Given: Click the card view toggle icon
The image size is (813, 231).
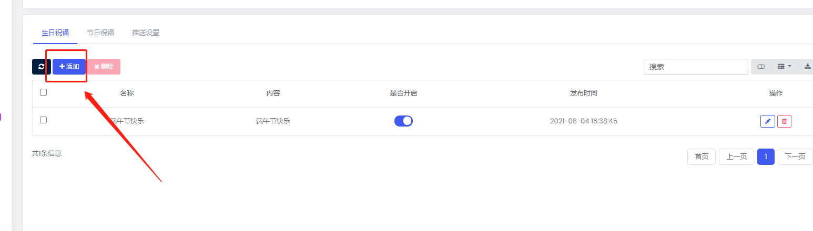Looking at the screenshot, I should pos(761,67).
